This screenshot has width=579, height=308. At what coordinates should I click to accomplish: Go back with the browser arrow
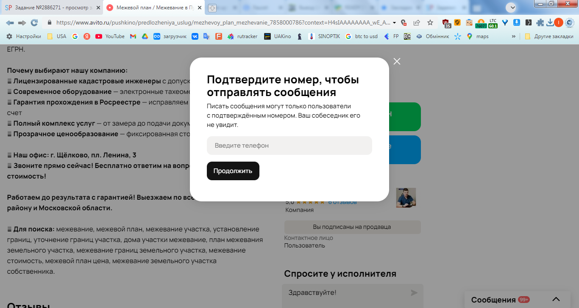click(x=10, y=22)
